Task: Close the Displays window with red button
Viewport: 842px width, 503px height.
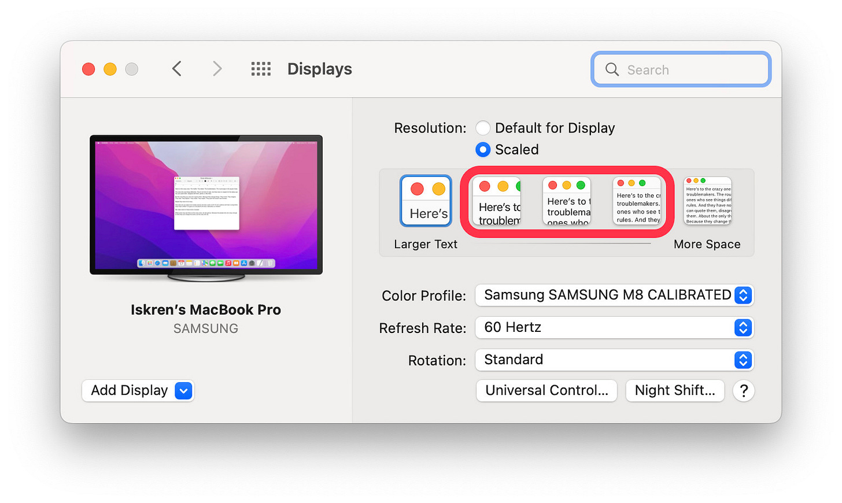Action: point(88,69)
